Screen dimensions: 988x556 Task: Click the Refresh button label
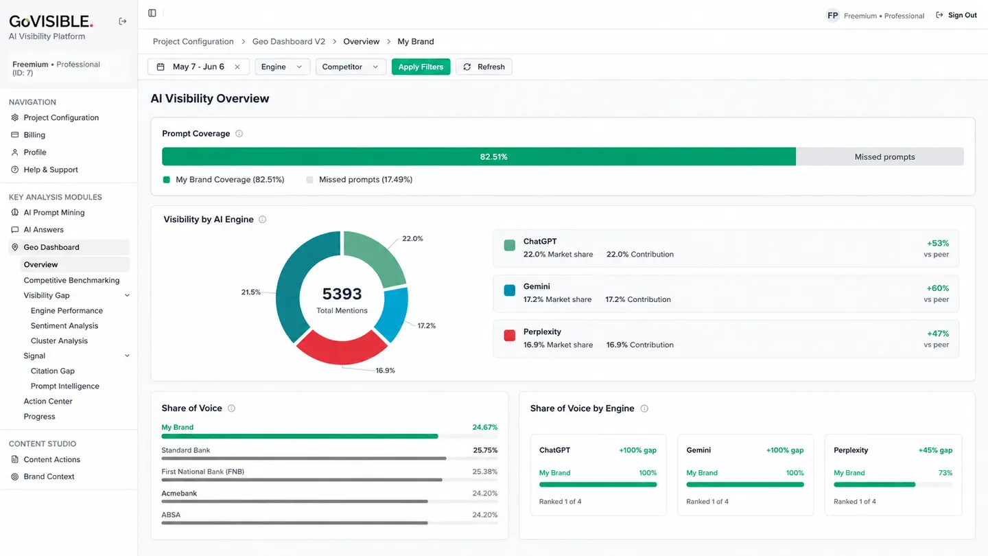click(491, 67)
